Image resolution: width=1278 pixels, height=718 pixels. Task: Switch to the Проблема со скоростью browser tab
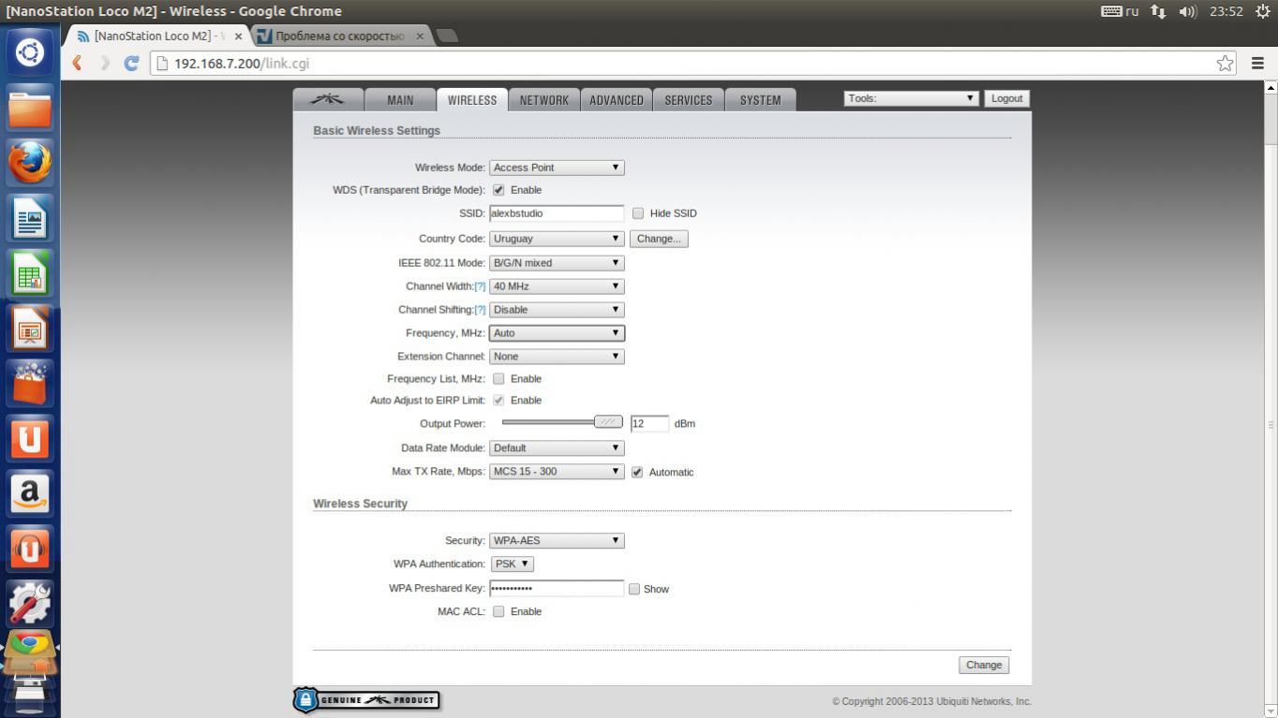point(340,37)
